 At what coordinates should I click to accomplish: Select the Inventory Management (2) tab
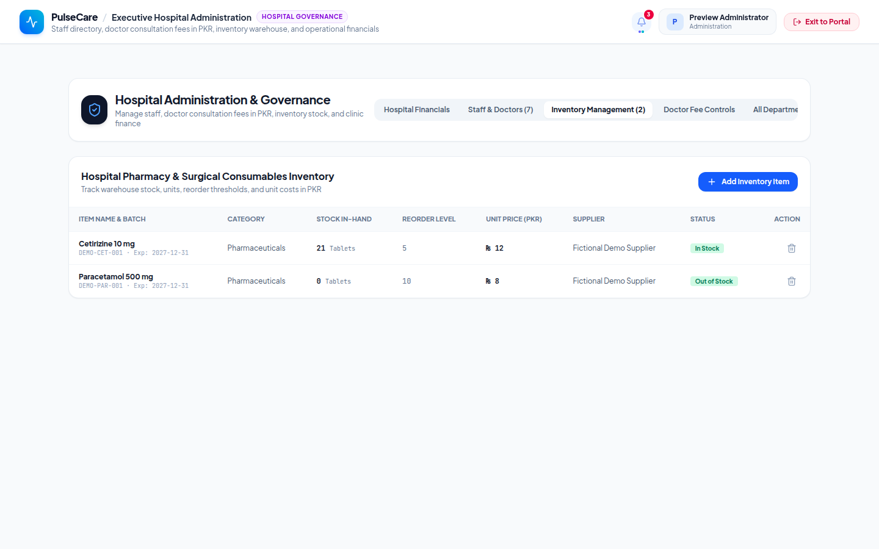598,110
